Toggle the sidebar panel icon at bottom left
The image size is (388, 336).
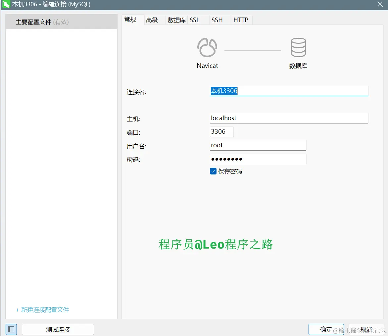11,329
